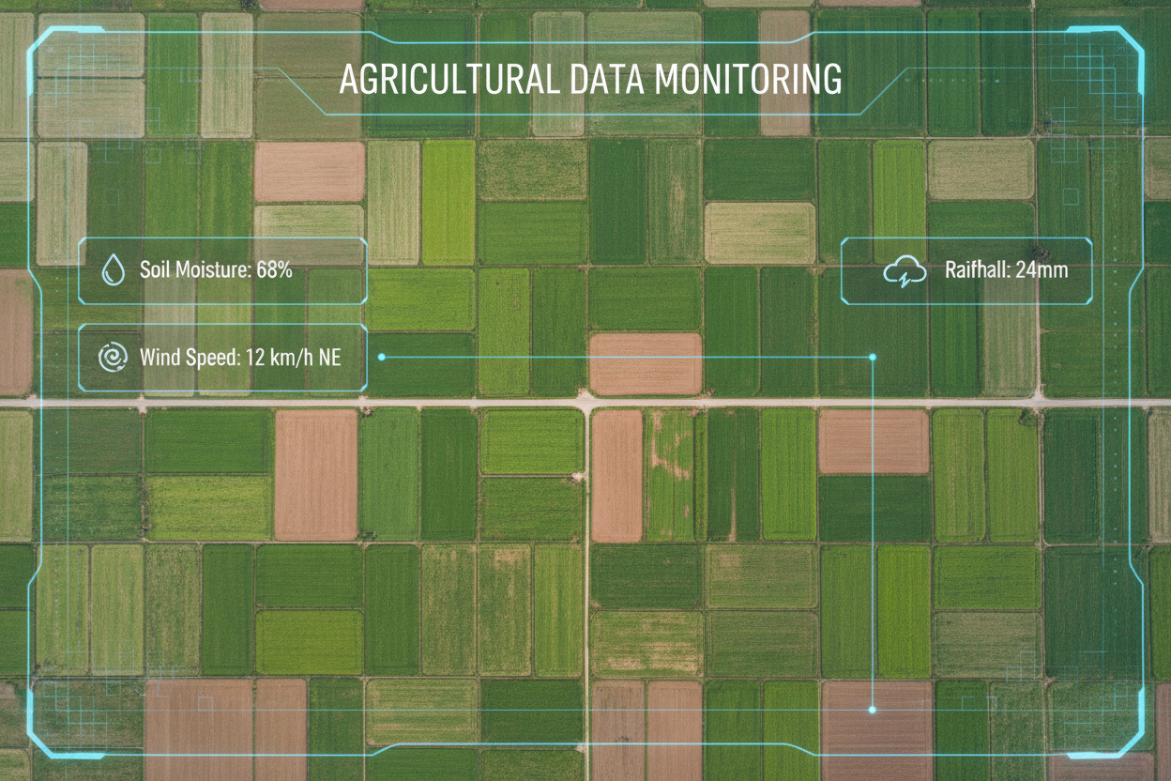
Task: Select the brown field just above the central crossroads
Action: (x=646, y=363)
